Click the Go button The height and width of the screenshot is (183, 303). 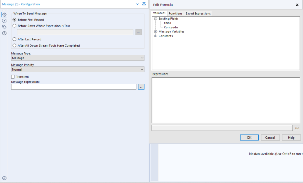tap(297, 128)
